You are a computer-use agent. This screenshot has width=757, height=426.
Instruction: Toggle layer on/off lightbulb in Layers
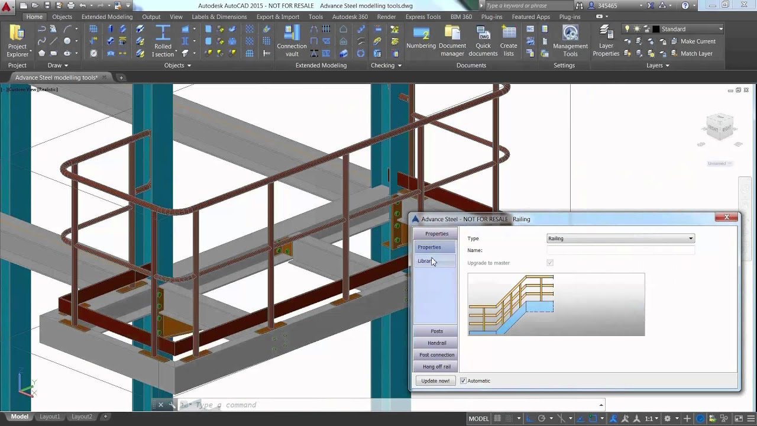pyautogui.click(x=627, y=29)
